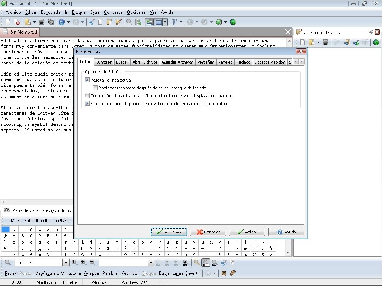Expand open collection dropdown in Clips panel
This screenshot has width=382, height=286.
click(x=318, y=42)
